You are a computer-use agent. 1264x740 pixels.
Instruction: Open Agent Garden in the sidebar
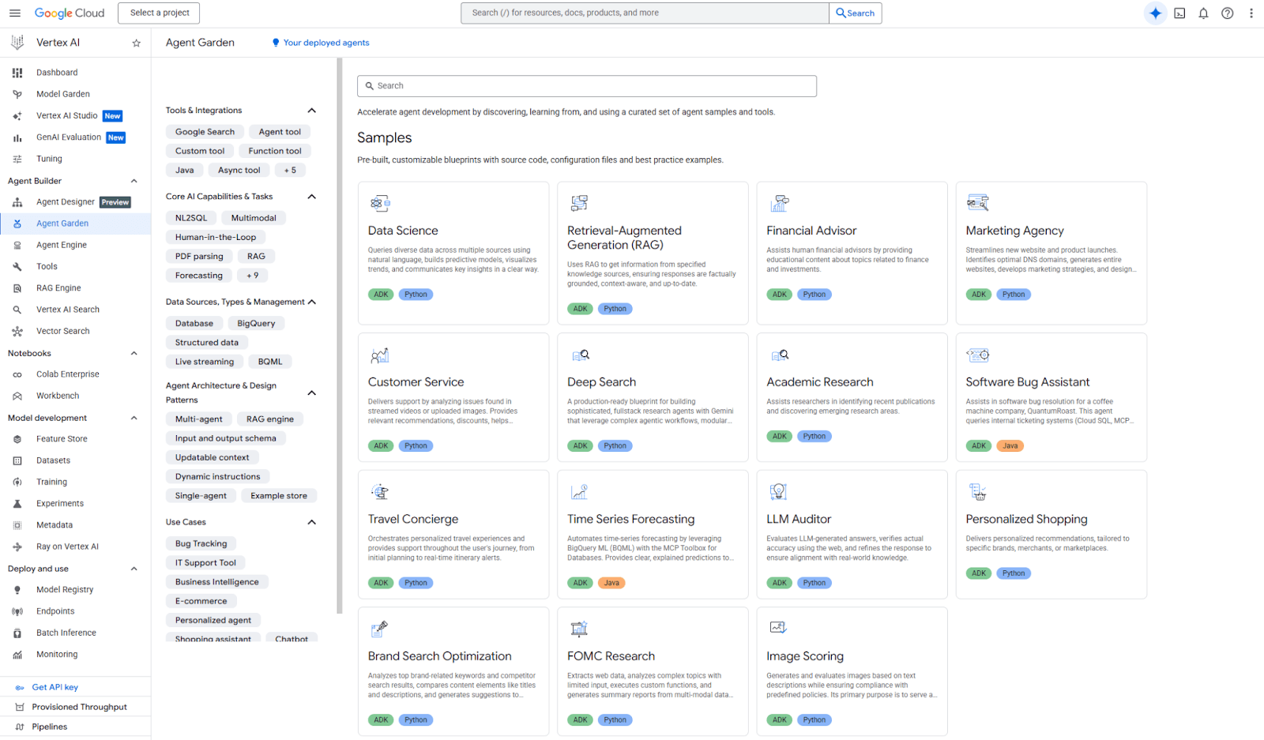[75, 224]
